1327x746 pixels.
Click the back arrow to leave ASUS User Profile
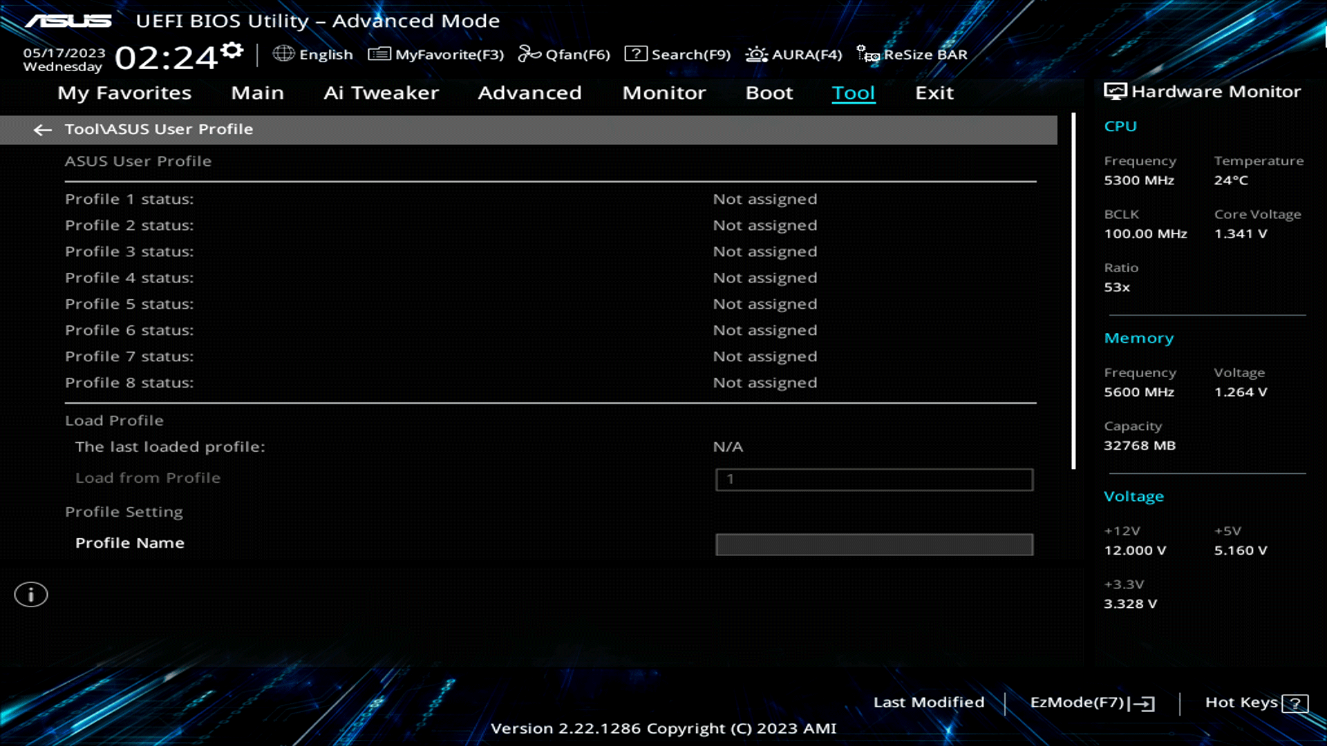(x=44, y=130)
